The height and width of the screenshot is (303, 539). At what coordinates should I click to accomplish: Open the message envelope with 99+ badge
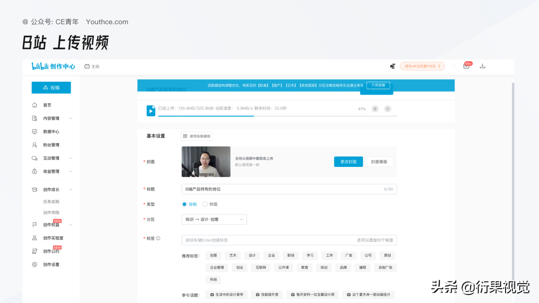point(466,66)
